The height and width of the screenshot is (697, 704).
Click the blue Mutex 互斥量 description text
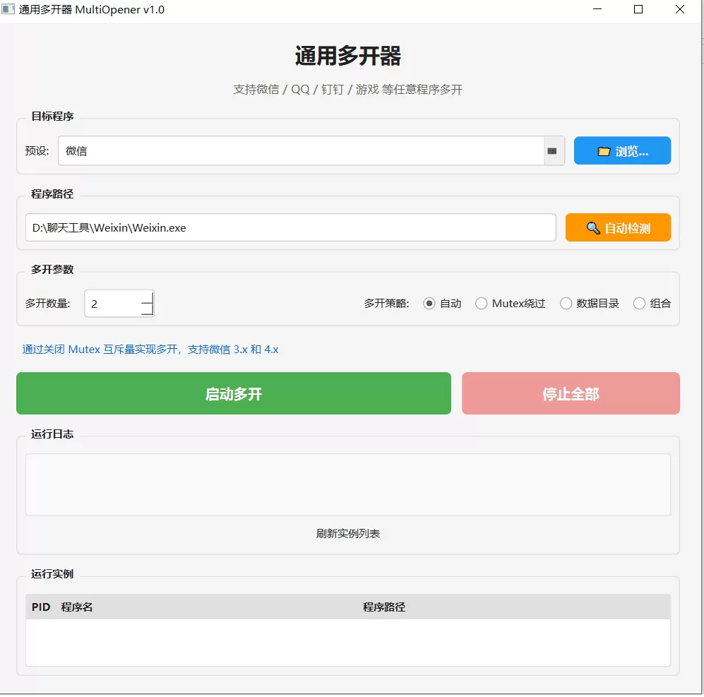(150, 350)
